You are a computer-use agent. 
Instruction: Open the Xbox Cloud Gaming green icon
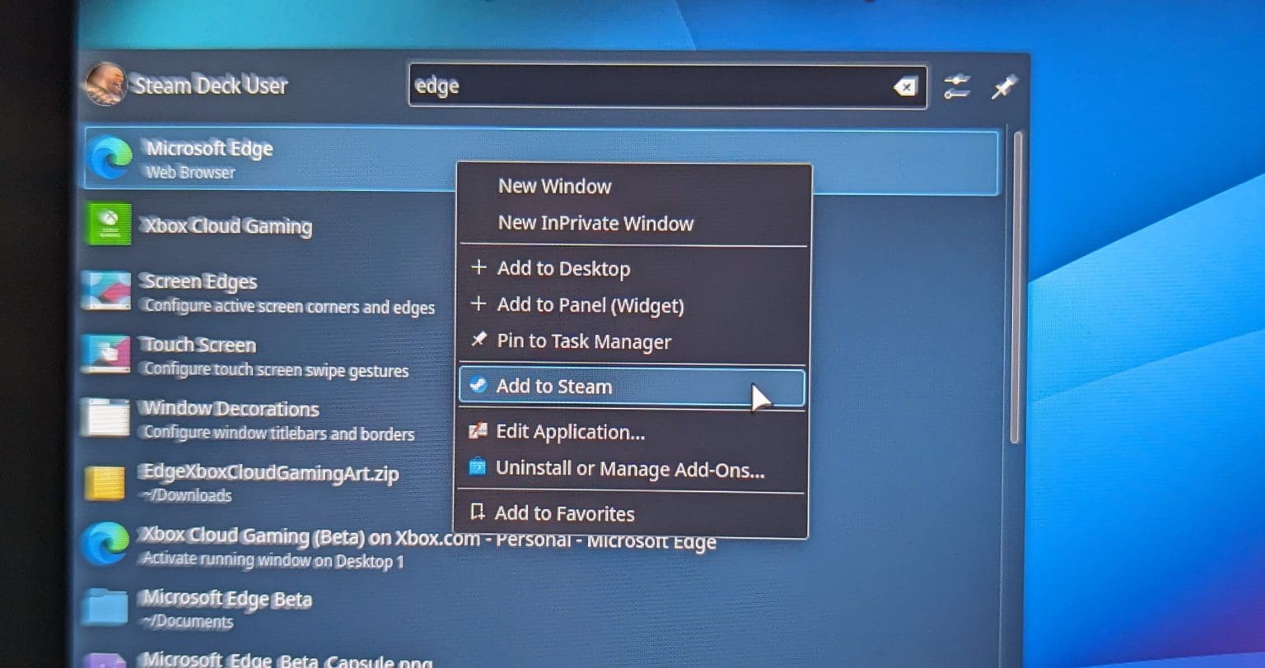pos(109,225)
